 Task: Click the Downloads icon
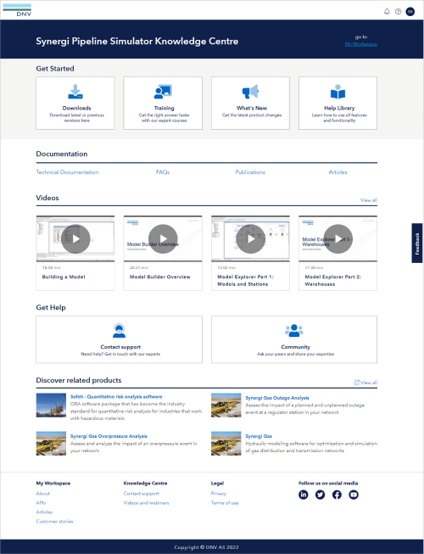tap(75, 92)
